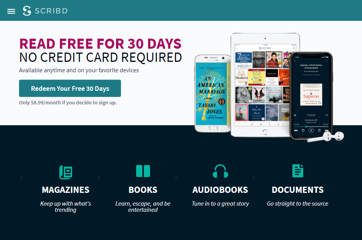Select the Audiobooks headphones icon
This screenshot has height=240, width=362.
tap(220, 171)
